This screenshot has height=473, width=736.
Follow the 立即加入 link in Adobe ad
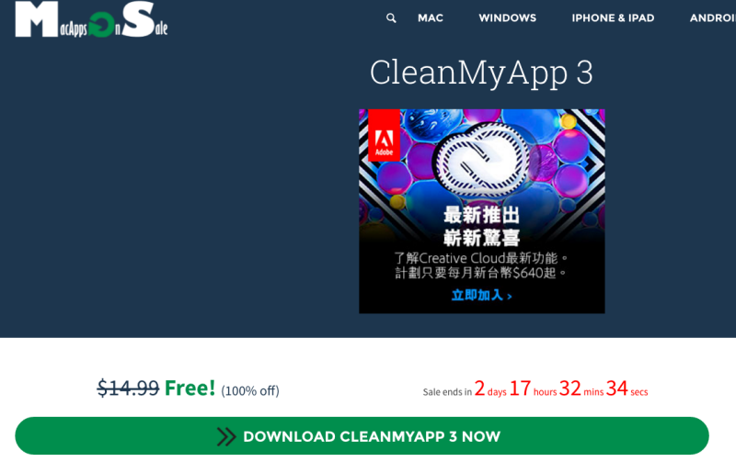[481, 296]
